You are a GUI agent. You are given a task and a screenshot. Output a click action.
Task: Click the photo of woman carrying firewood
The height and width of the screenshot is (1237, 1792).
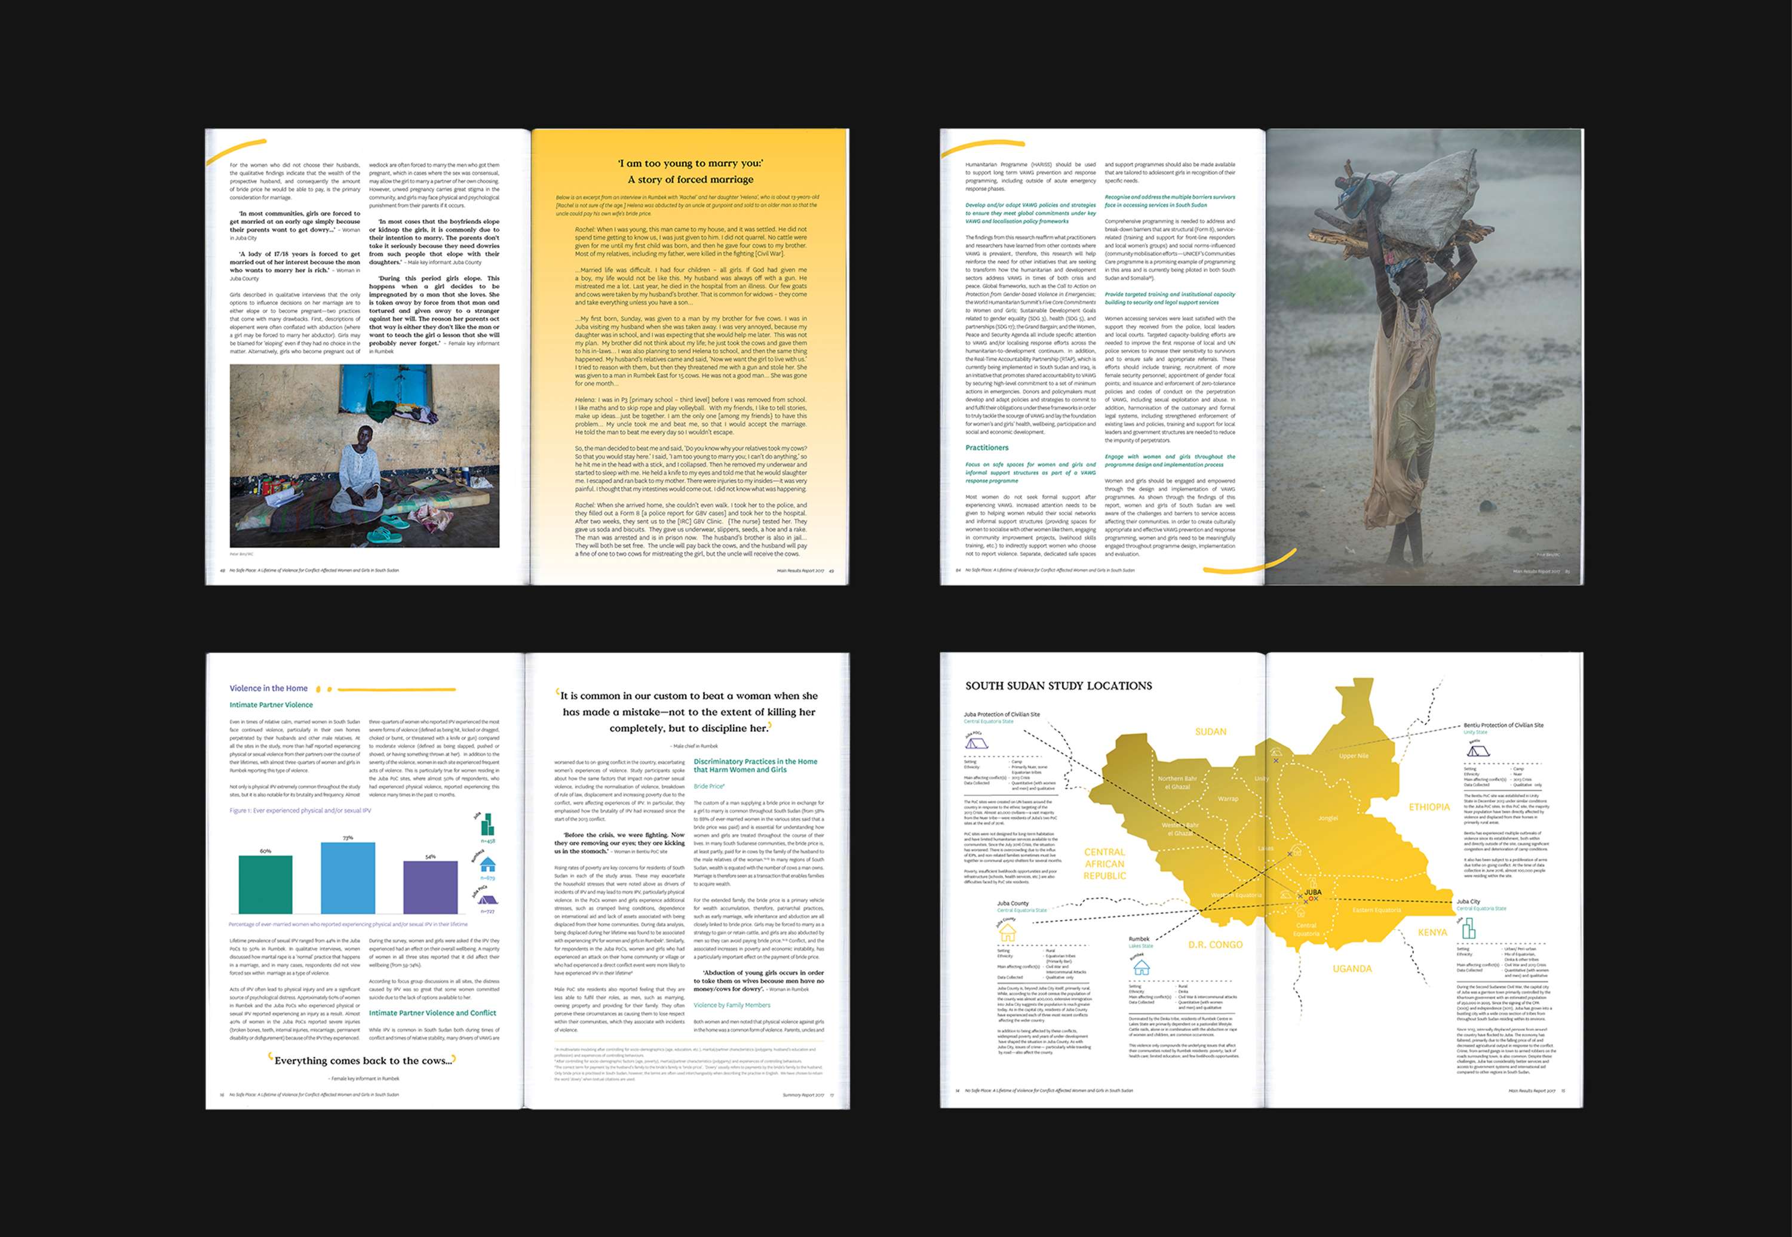coord(1423,356)
